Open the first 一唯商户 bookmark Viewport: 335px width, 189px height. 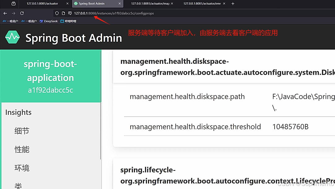coord(11,21)
